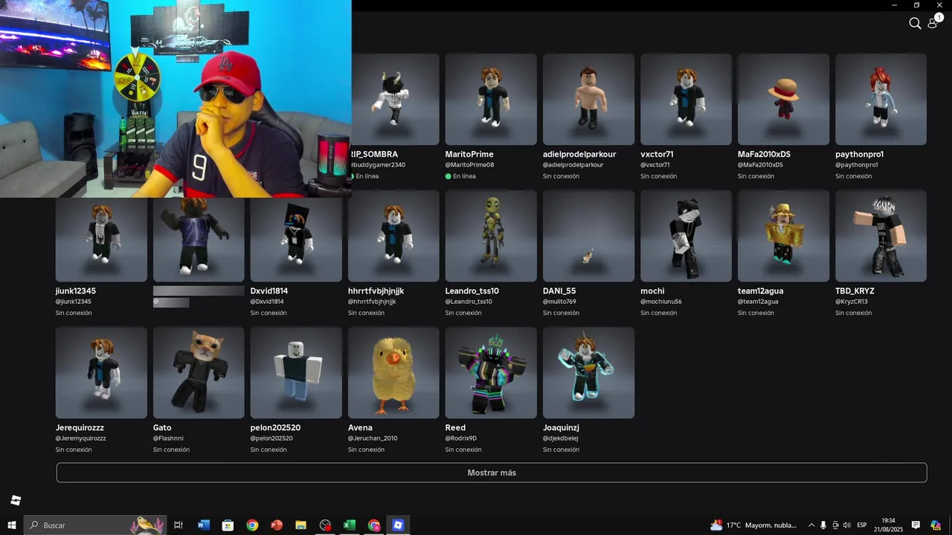Open MaritoPrime's avatar card
The width and height of the screenshot is (952, 535).
(491, 99)
